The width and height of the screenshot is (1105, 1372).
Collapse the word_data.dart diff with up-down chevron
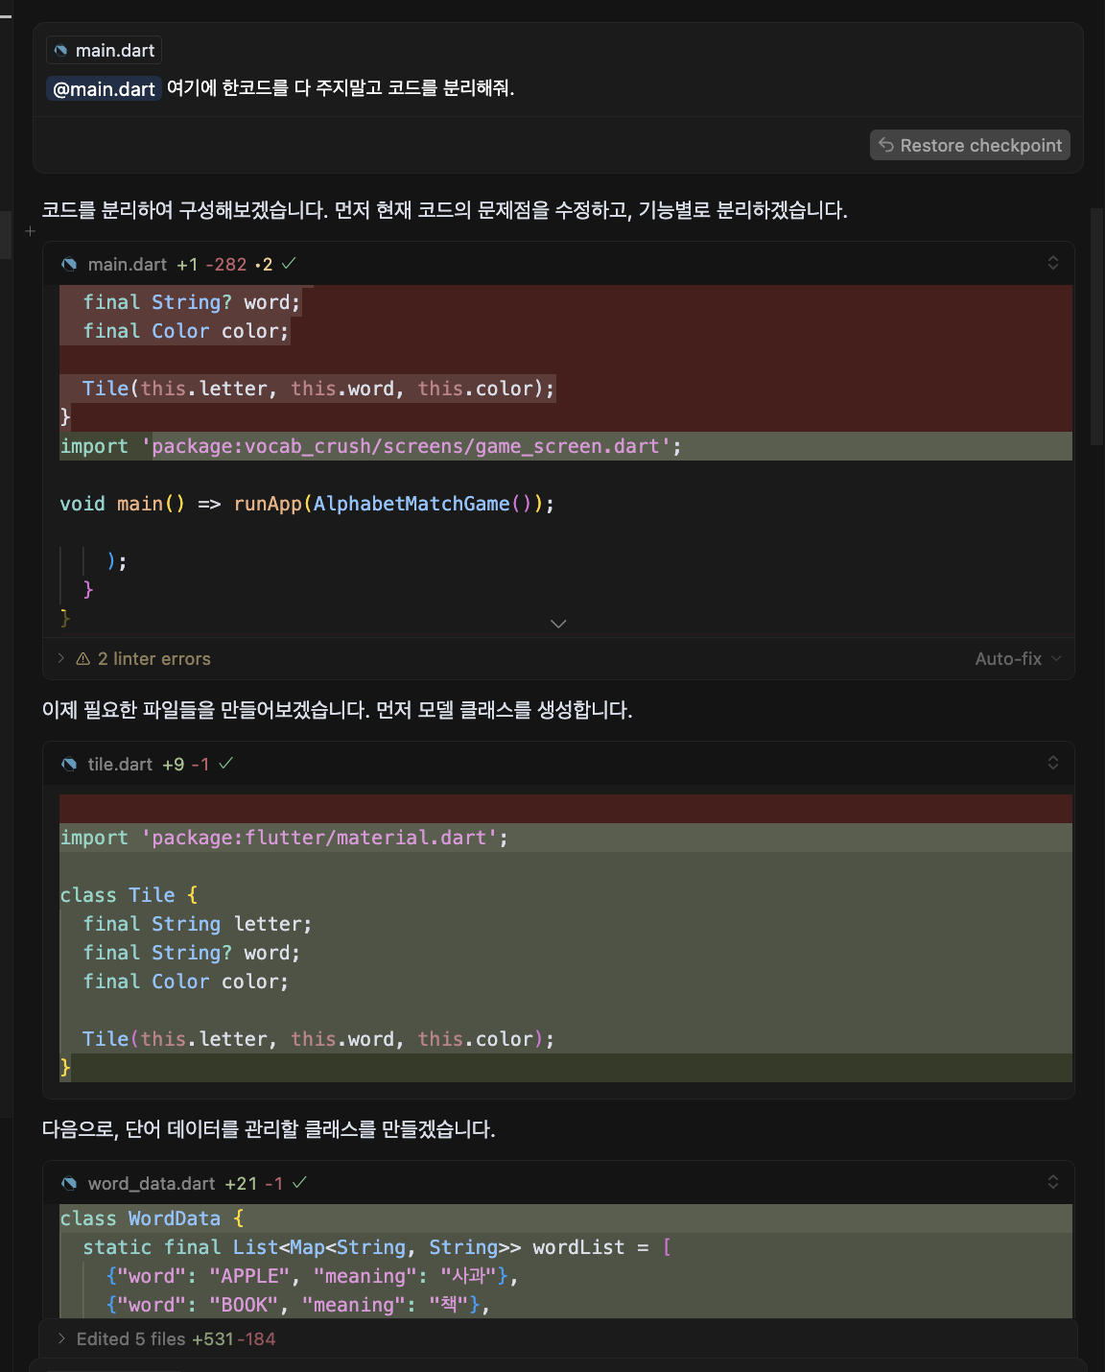pyautogui.click(x=1053, y=1182)
